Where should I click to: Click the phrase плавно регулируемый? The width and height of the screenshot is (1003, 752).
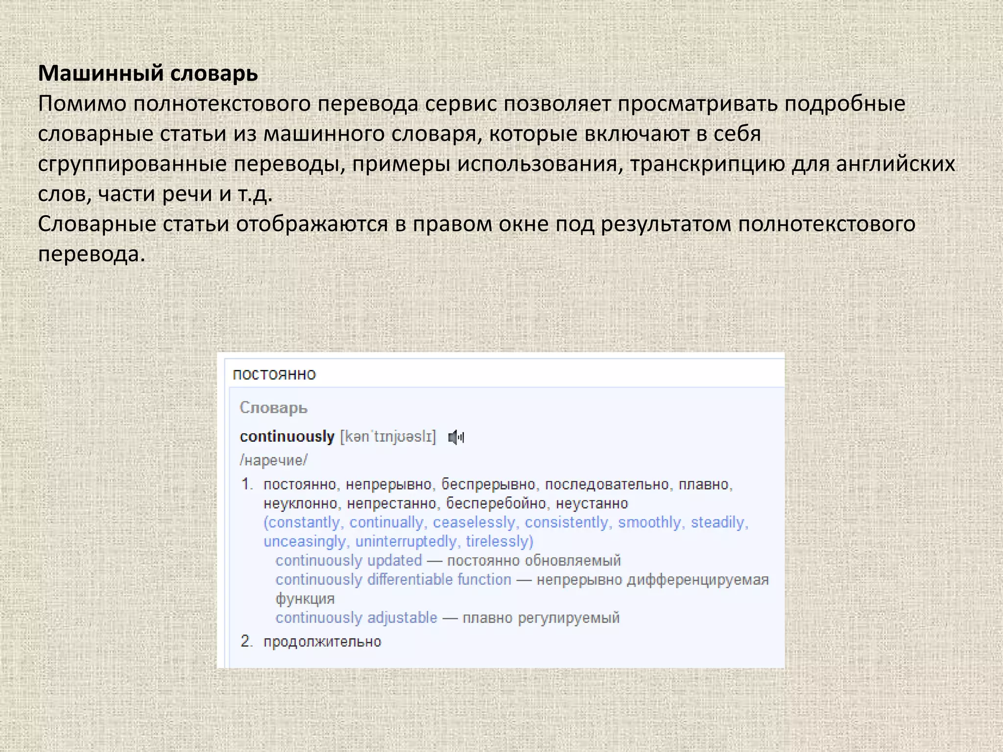pyautogui.click(x=541, y=617)
